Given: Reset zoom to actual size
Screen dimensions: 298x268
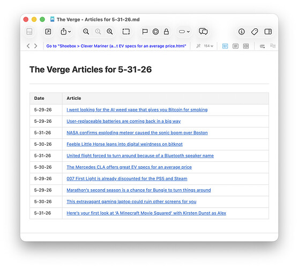Looking at the screenshot, I should tap(98, 32).
